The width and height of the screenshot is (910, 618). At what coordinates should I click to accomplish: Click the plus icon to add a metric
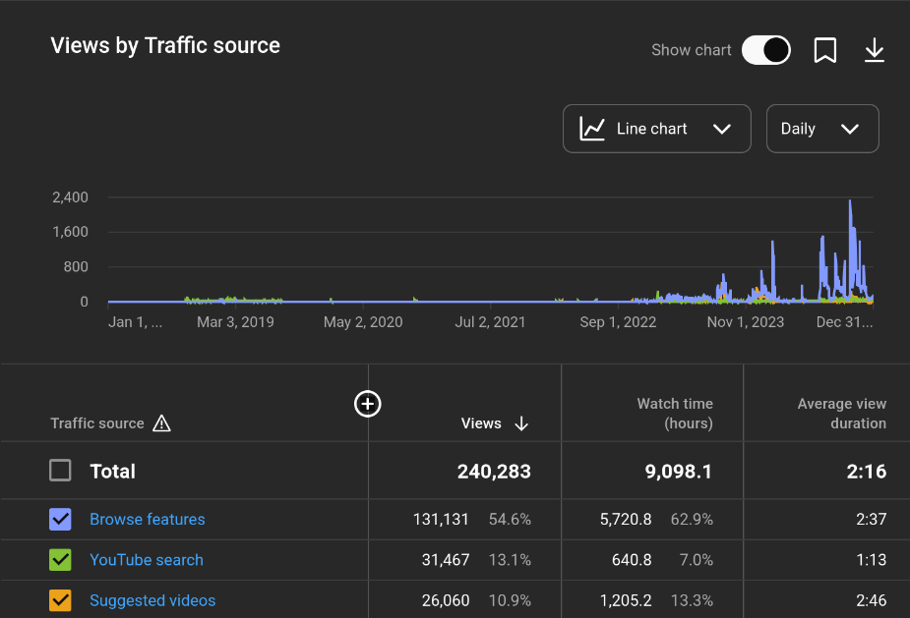[x=367, y=404]
